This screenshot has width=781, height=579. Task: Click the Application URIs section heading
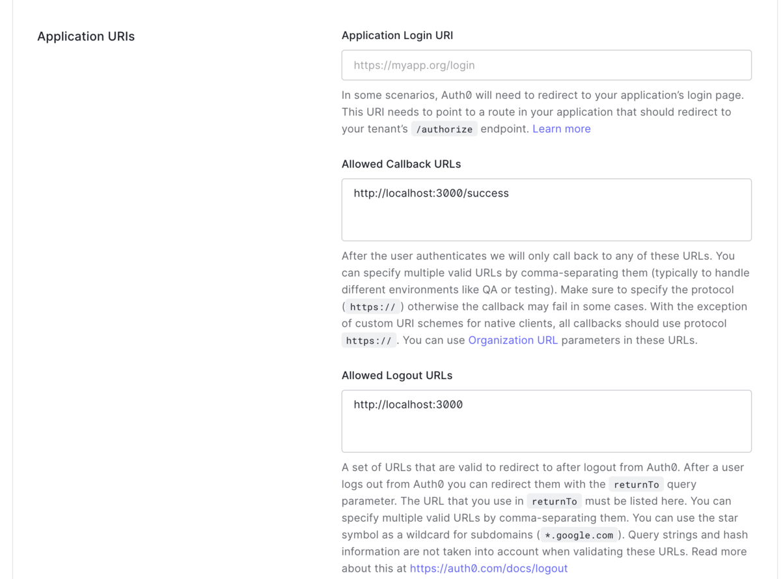(x=86, y=36)
